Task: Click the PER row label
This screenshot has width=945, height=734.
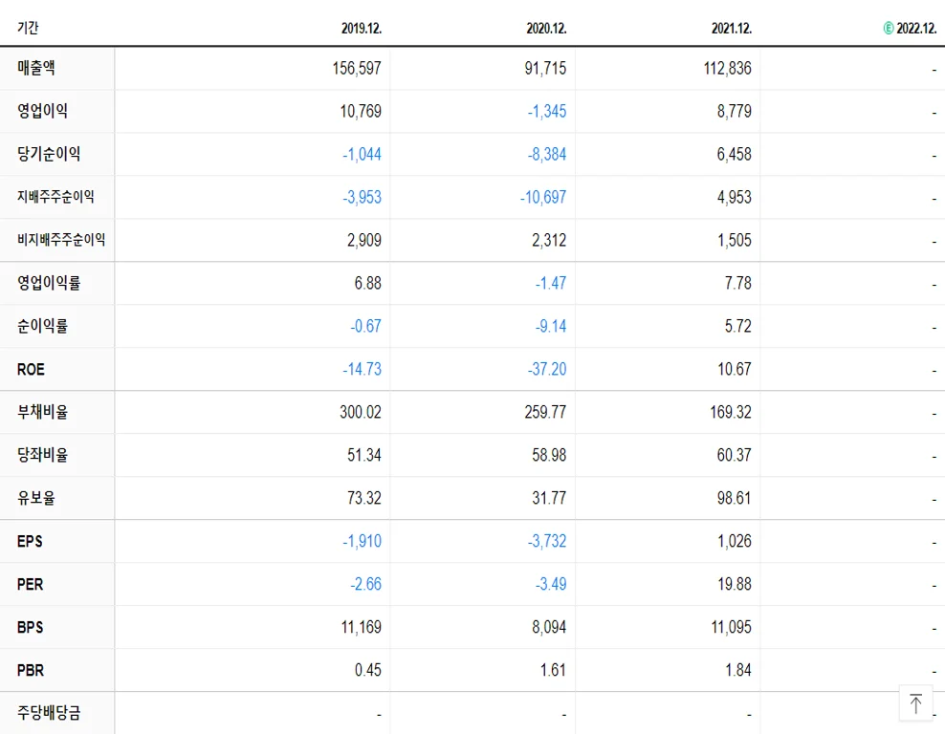Action: click(x=31, y=584)
